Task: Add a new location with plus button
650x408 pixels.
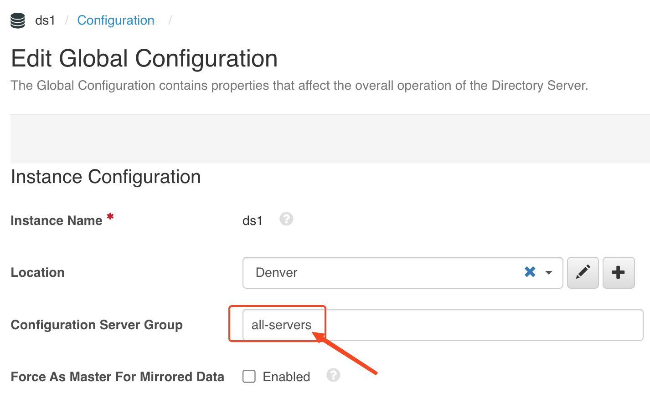Action: (618, 272)
